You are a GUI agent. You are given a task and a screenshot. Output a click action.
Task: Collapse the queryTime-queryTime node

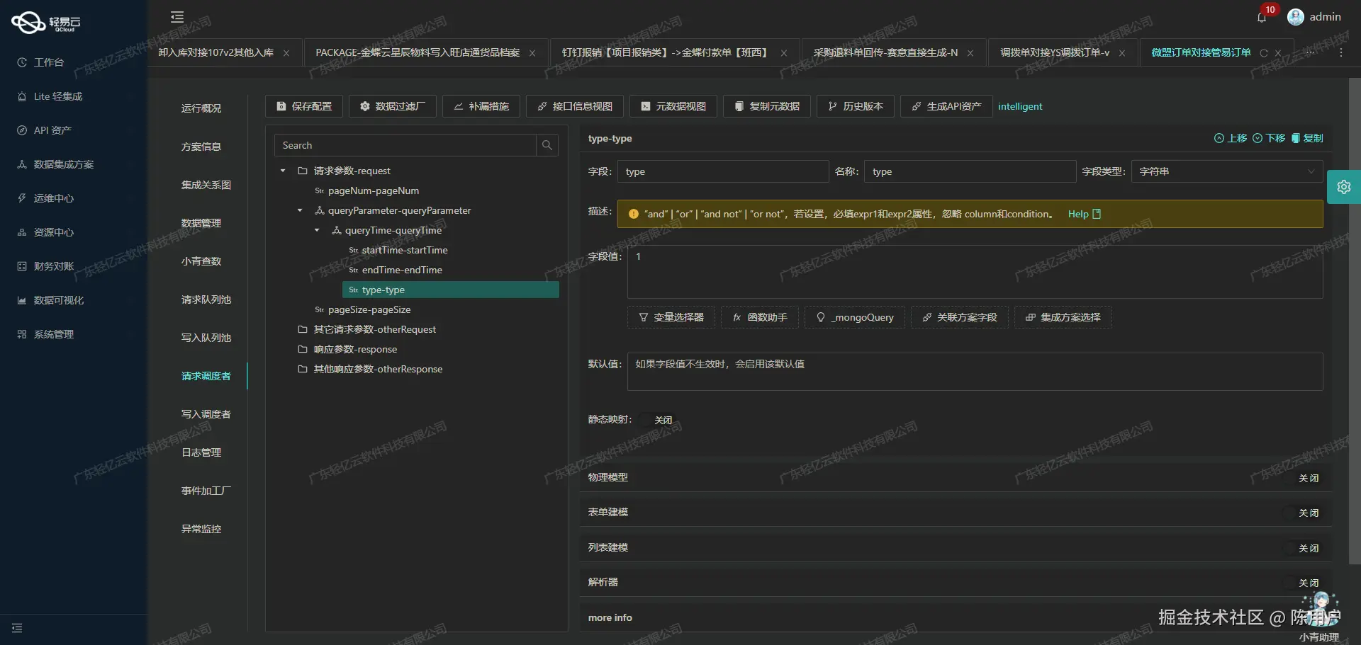click(x=317, y=230)
